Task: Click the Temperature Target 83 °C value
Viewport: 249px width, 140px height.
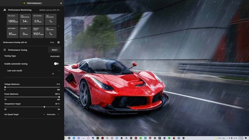Action: click(58, 104)
